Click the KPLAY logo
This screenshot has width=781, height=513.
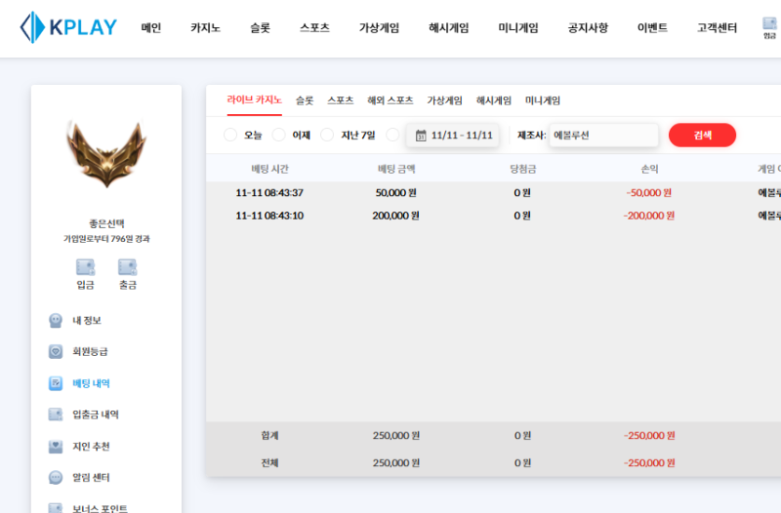click(68, 27)
